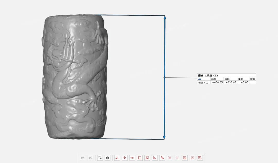The image size is (278, 163).
Task: Click the empty cell under 检验 column
Action: [x=253, y=82]
